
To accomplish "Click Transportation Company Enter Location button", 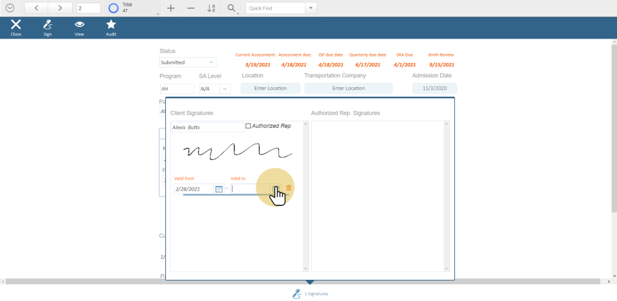I will coord(348,89).
